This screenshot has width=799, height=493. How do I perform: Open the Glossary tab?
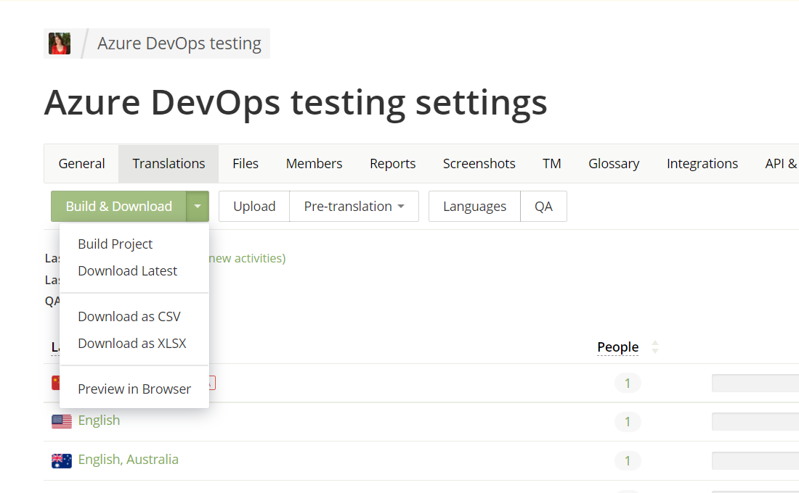614,164
